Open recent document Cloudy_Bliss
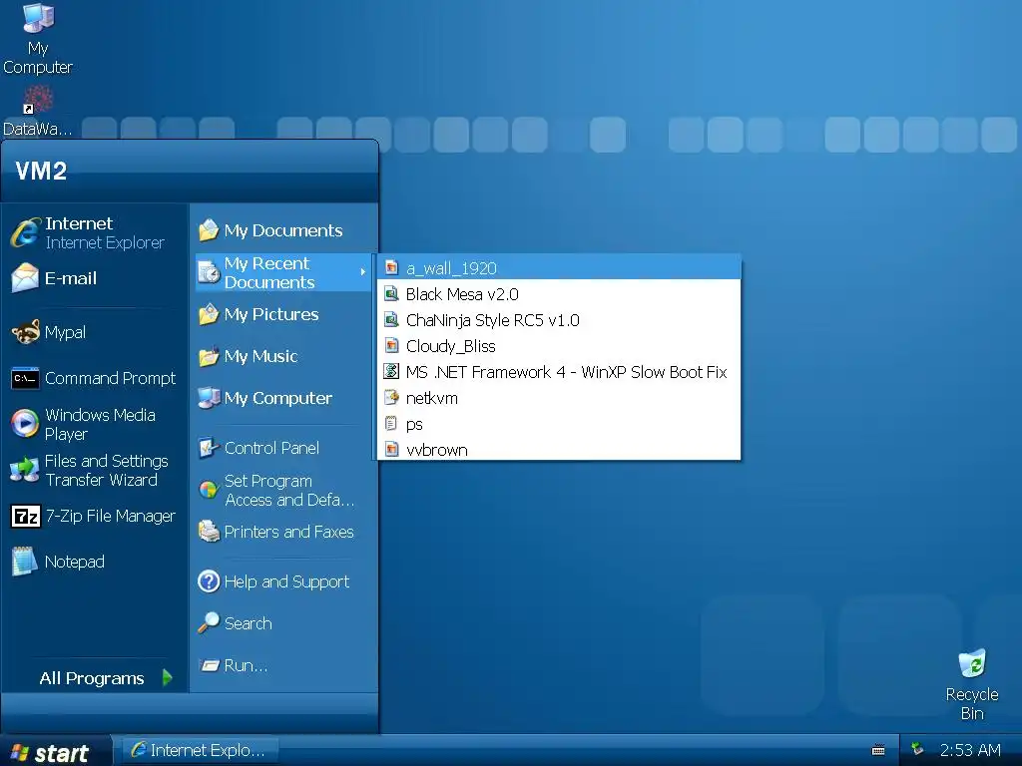Screen dimensions: 1022x766 coord(559,346)
